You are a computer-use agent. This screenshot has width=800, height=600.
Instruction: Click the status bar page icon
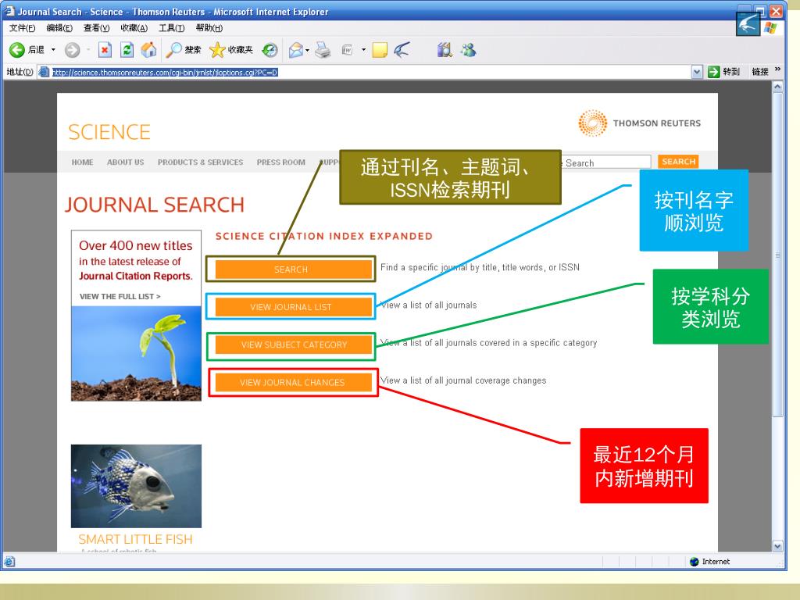pos(9,562)
